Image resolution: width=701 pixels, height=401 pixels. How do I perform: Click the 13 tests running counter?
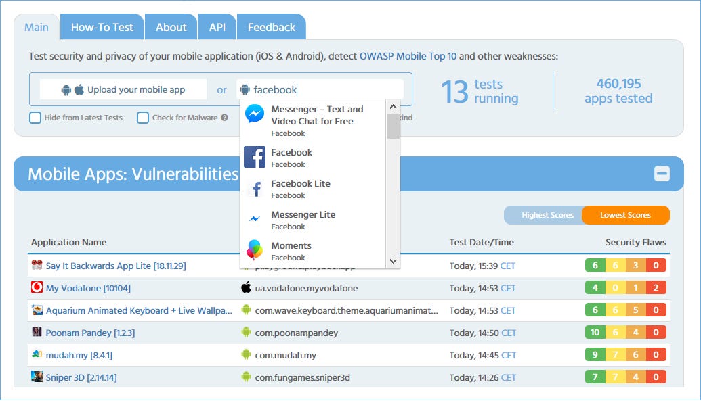480,91
